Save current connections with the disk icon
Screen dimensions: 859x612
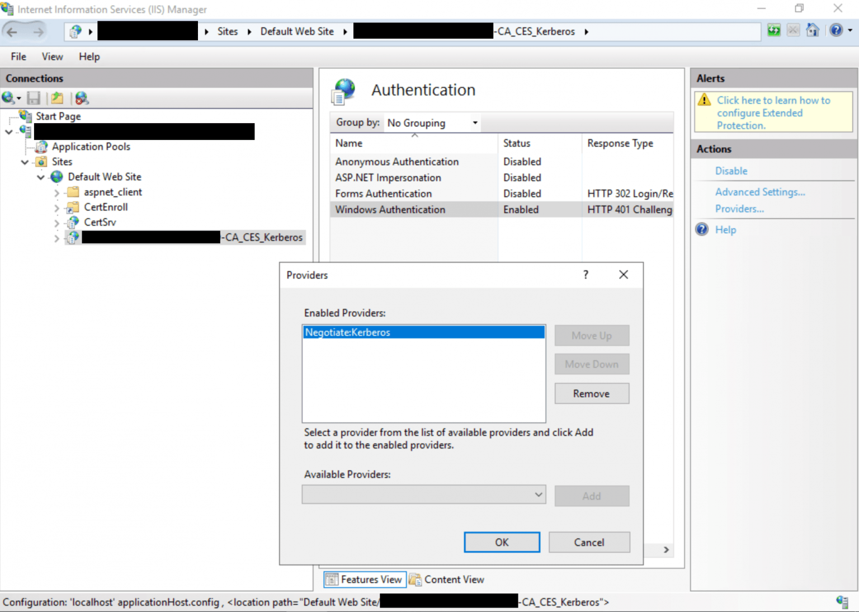coord(34,98)
